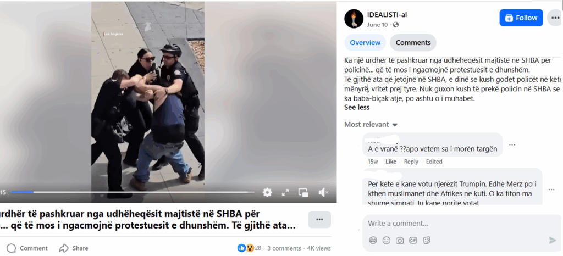The image size is (563, 256).
Task: Collapse post text with See less
Action: [x=357, y=107]
